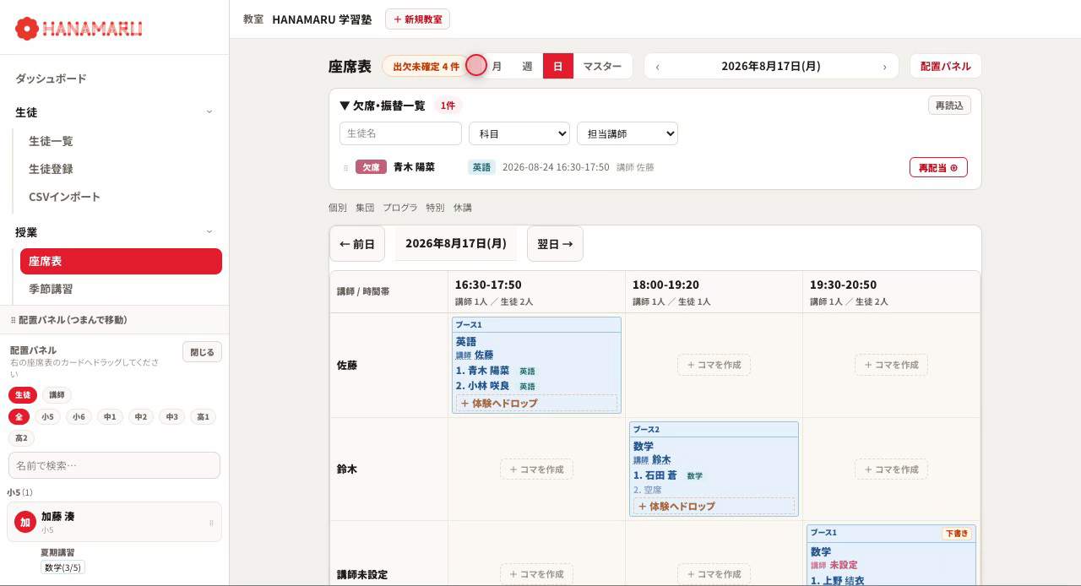Click the 翌日 → button
1081x586 pixels.
[555, 244]
